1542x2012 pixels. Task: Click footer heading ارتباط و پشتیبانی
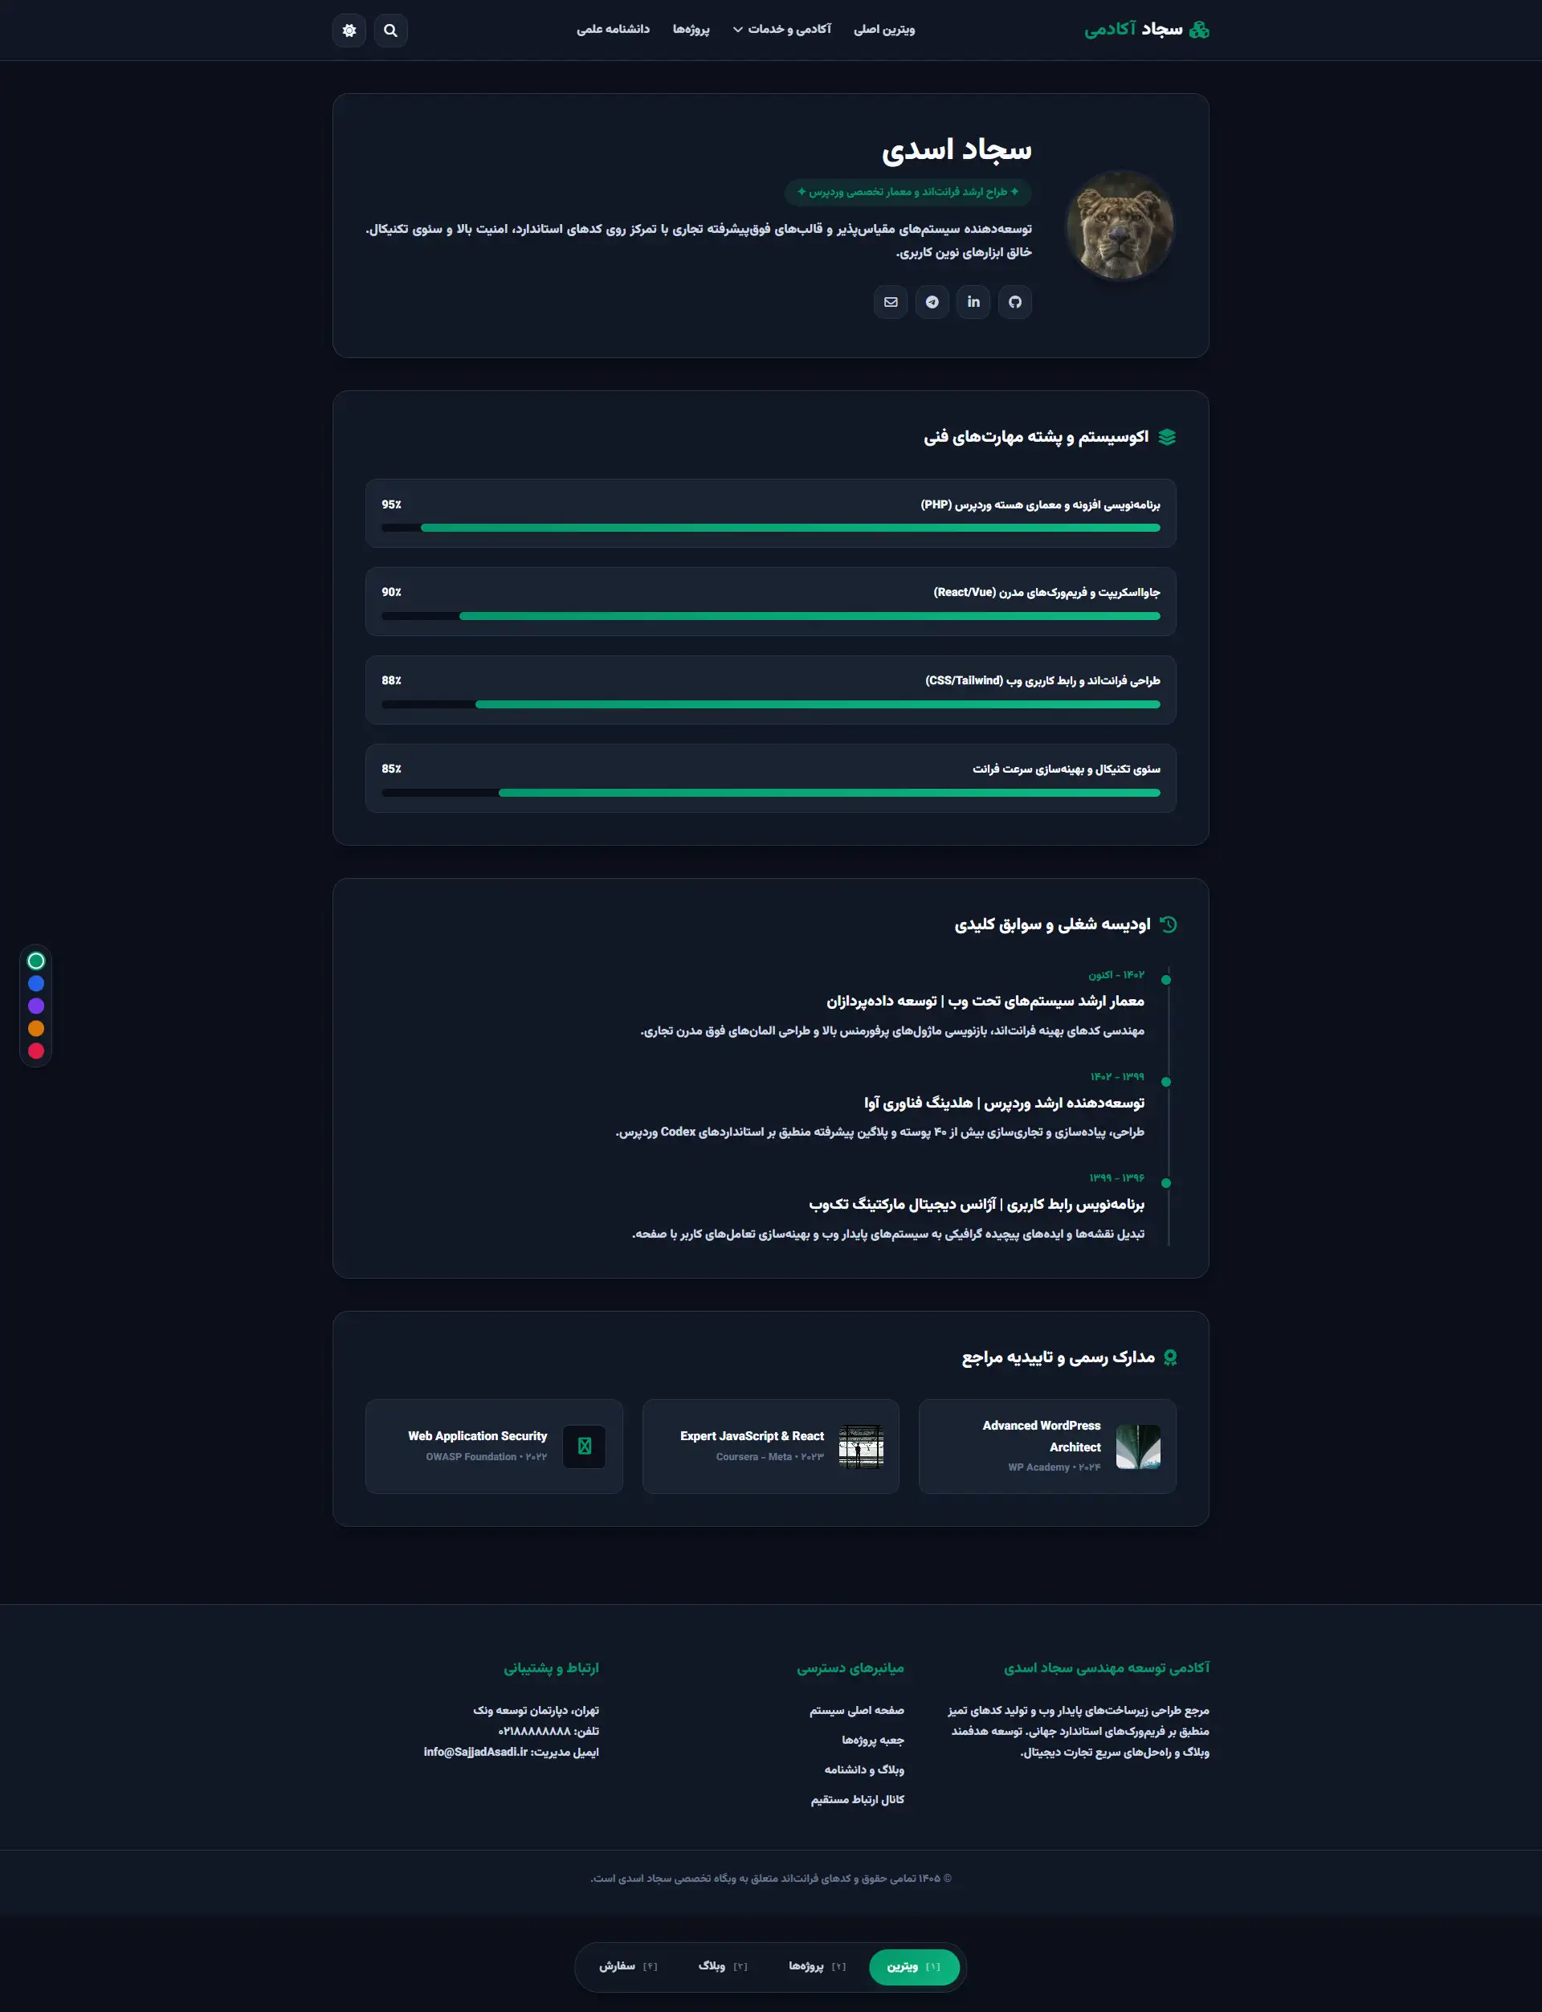click(x=551, y=1667)
